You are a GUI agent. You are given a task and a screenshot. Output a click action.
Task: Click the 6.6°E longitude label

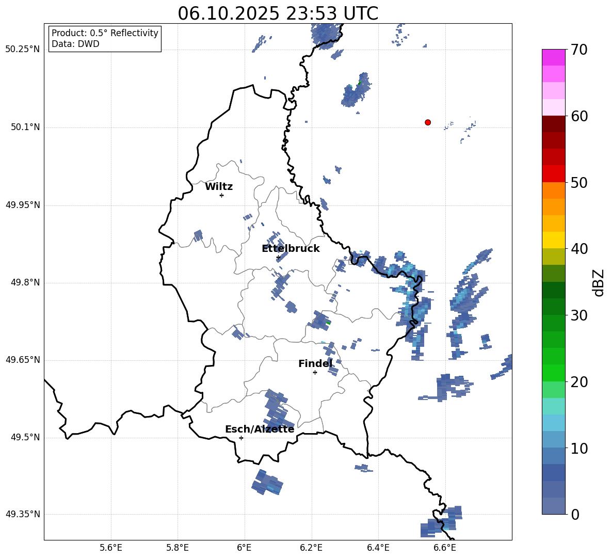coord(445,548)
